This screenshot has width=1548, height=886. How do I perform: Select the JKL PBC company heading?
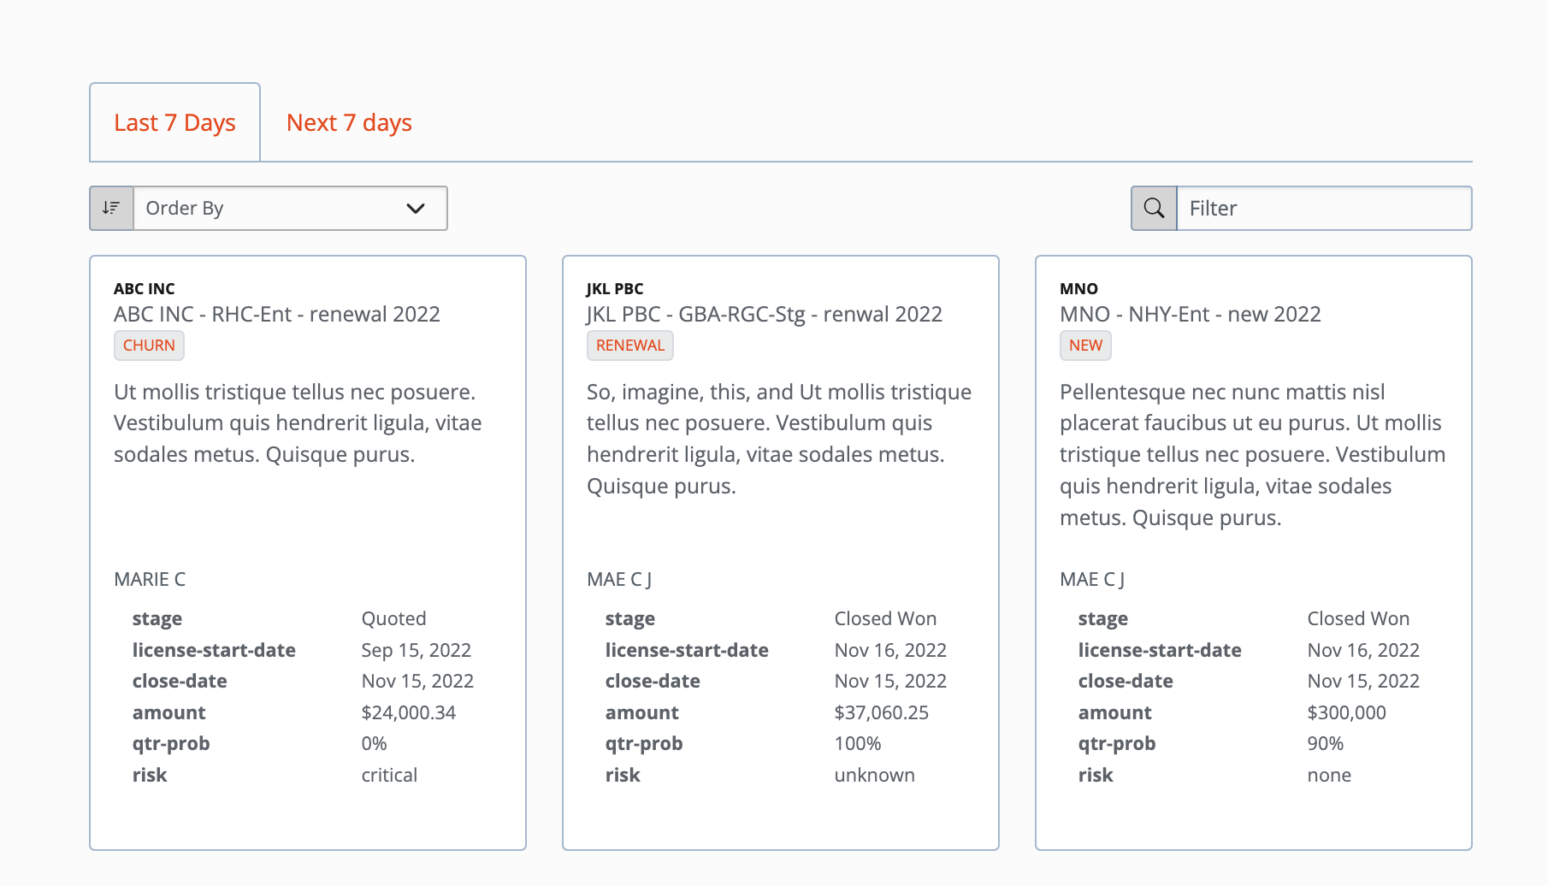615,288
